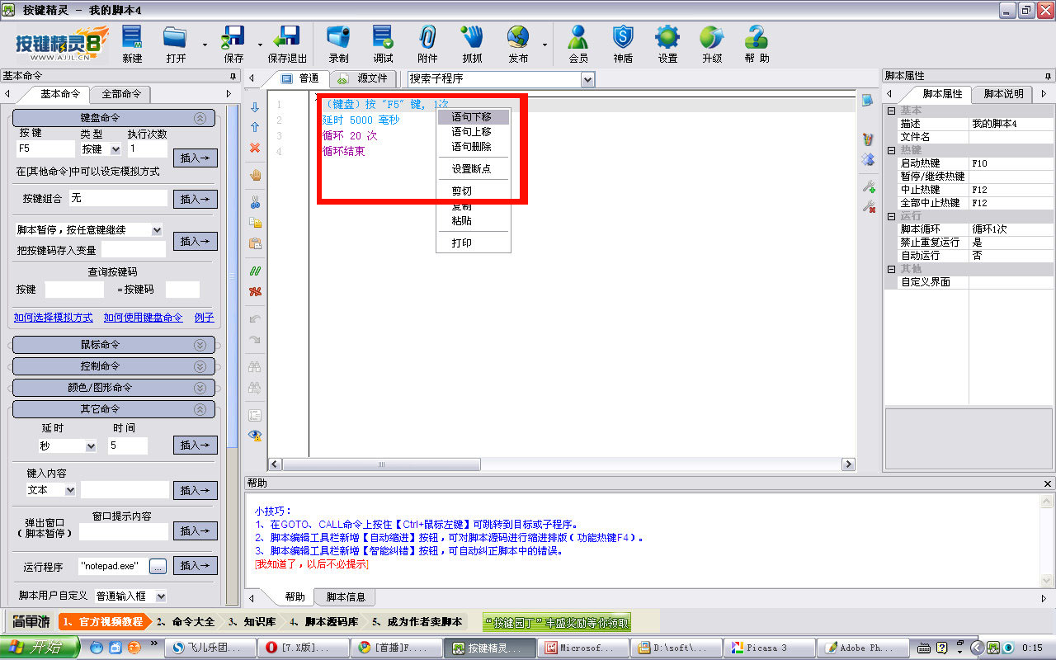Launch the 抓抓 capture tool
Viewport: 1056px width, 660px height.
(472, 38)
